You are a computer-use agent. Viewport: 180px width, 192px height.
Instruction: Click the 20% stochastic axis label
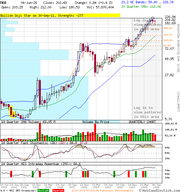tap(167, 159)
